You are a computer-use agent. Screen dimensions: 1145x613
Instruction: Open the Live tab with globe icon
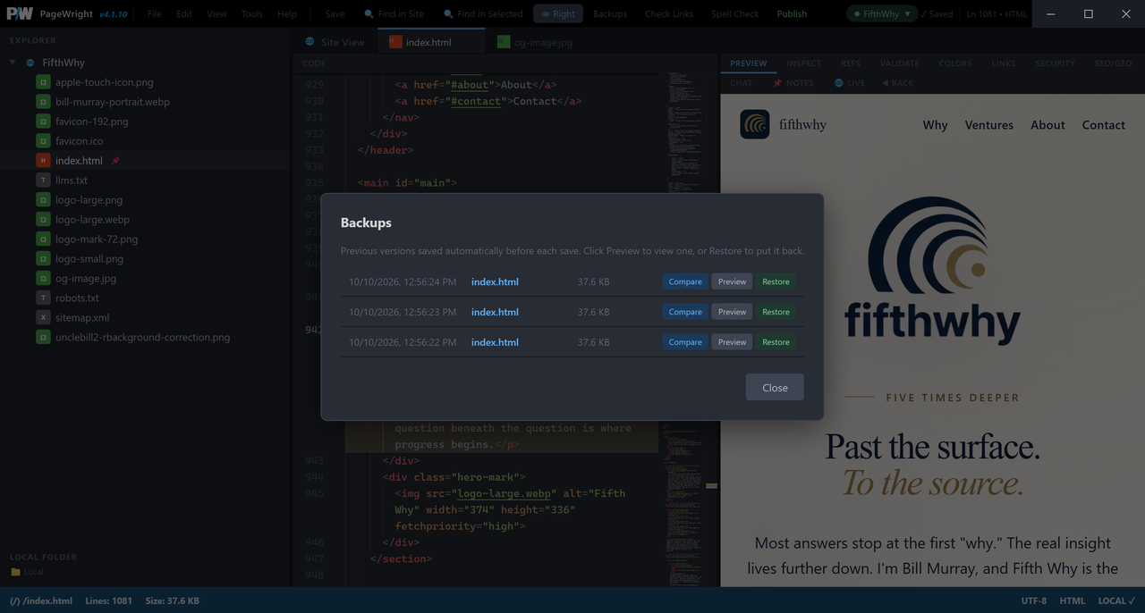(x=850, y=83)
